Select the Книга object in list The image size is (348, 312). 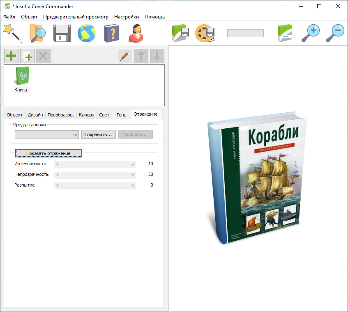[21, 80]
